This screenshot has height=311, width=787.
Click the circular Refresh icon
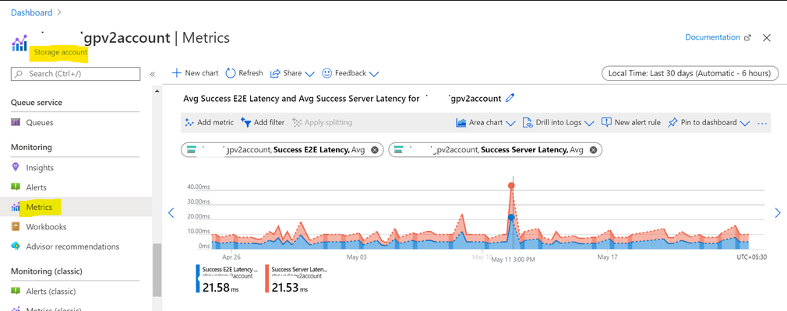(x=231, y=73)
